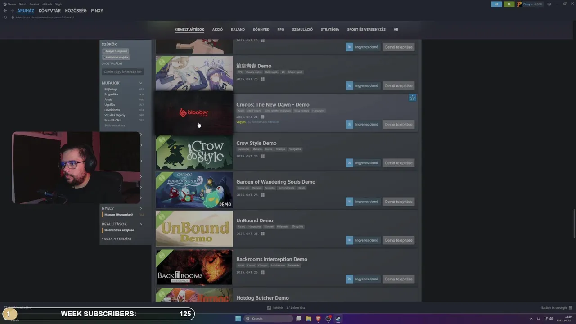Viewport: 576px width, 324px height.
Task: Expand the Beállítások section chevron
Action: 141,224
